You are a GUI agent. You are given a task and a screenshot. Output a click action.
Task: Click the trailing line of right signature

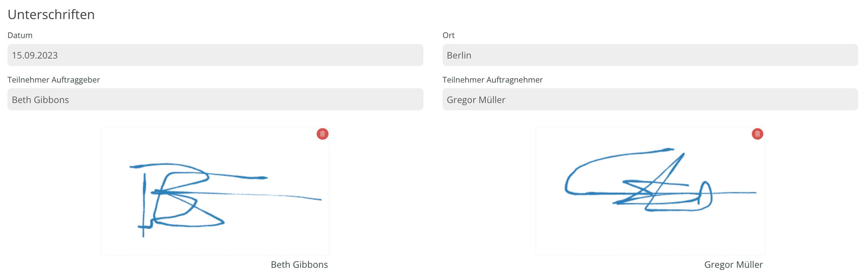click(x=734, y=193)
